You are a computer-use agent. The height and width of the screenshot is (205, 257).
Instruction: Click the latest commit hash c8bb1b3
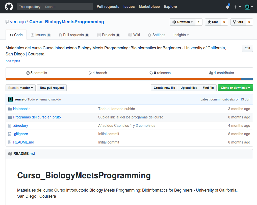(228, 99)
